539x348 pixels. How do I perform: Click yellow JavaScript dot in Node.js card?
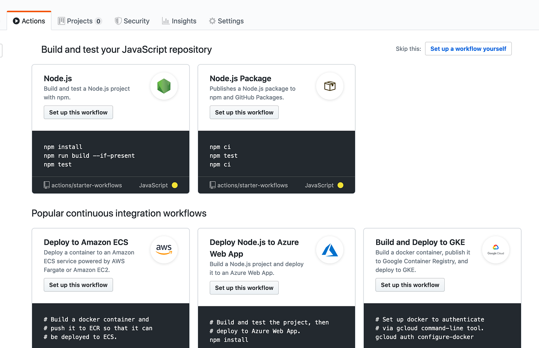[x=175, y=185]
